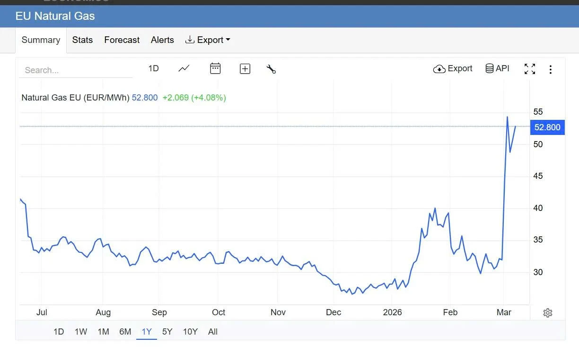Click the Search input field
Image resolution: width=579 pixels, height=361 pixels.
76,70
